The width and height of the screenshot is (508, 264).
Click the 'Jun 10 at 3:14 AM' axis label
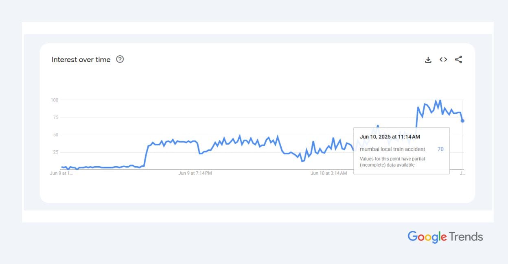(x=329, y=173)
